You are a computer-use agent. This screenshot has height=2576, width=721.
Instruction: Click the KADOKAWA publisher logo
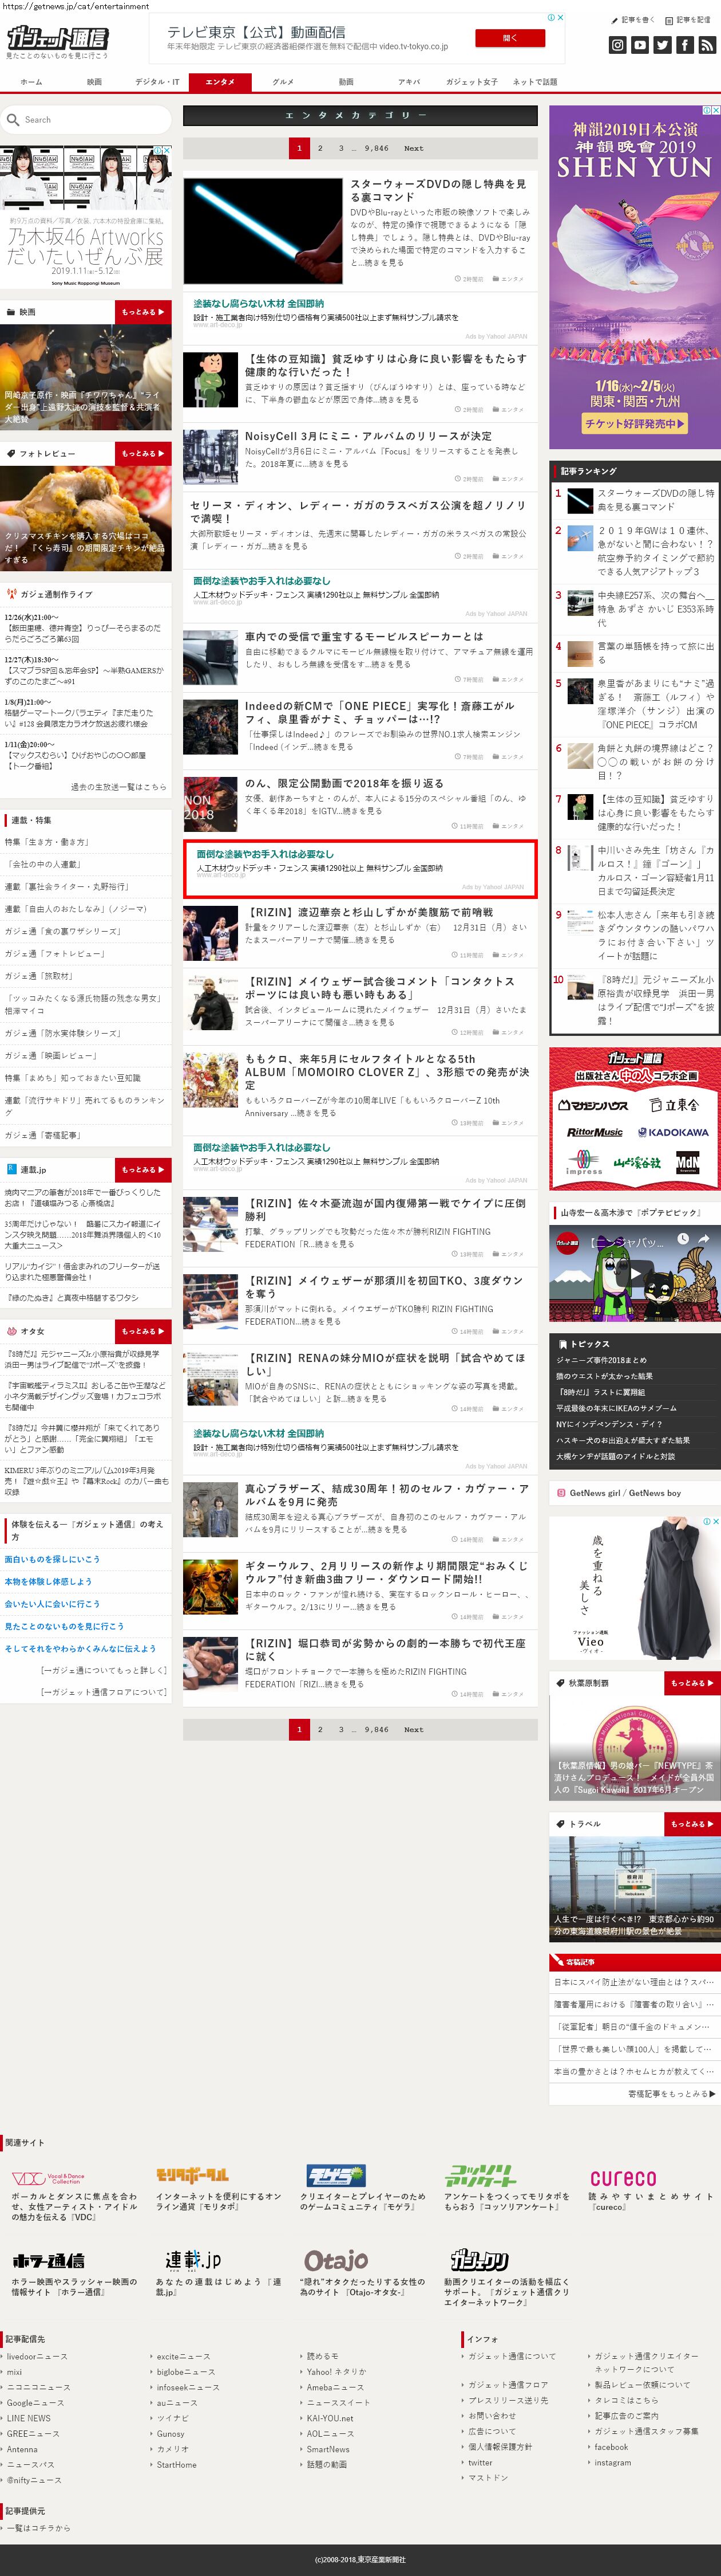pyautogui.click(x=673, y=1133)
